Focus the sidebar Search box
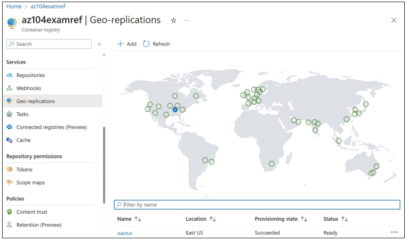Screen dimensions: 409x242 pyautogui.click(x=49, y=44)
